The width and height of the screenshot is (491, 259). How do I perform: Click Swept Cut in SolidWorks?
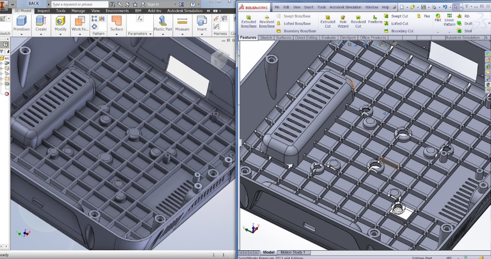[x=396, y=16]
